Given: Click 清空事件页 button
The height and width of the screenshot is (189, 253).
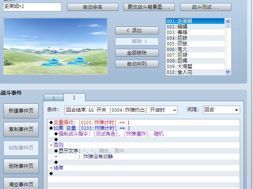Looking at the screenshot, I should point(21,184).
